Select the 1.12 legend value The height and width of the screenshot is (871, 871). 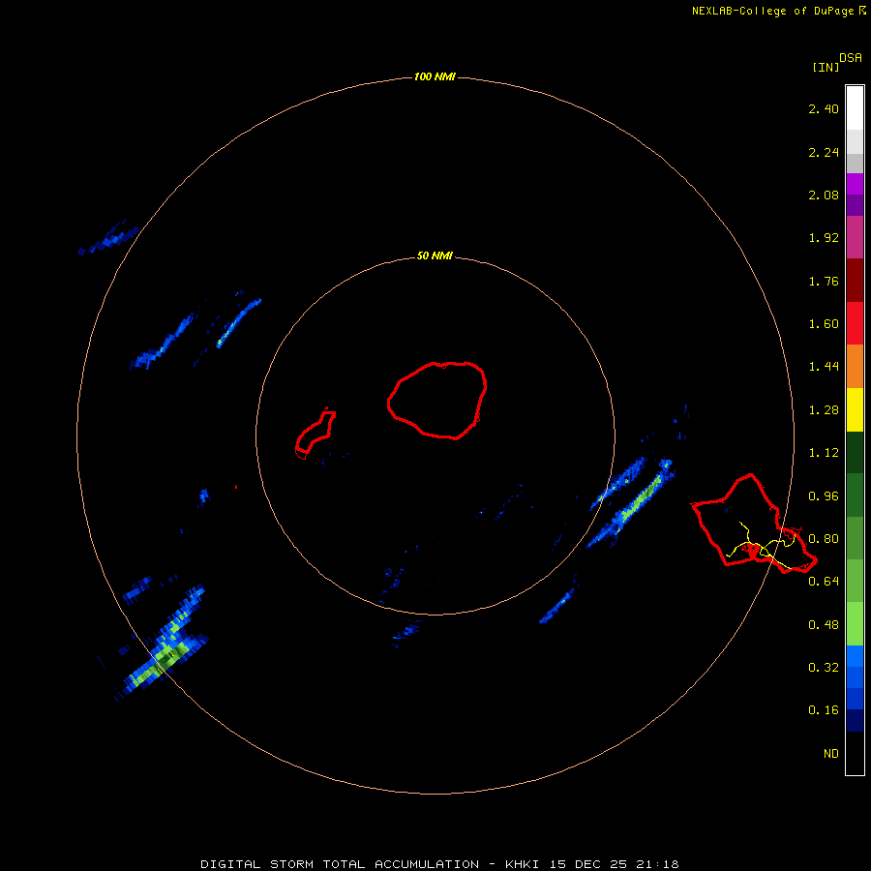pos(824,453)
